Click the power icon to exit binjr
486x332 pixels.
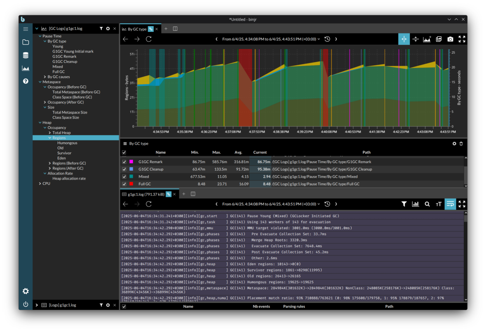26,304
